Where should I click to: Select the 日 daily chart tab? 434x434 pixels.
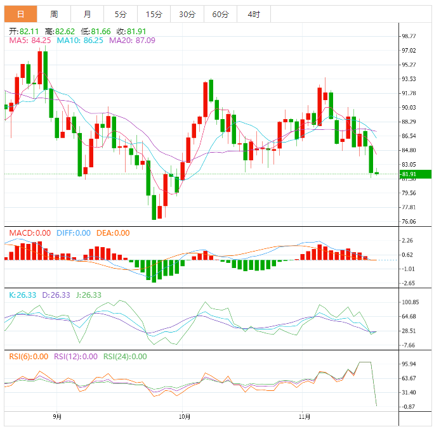click(21, 14)
